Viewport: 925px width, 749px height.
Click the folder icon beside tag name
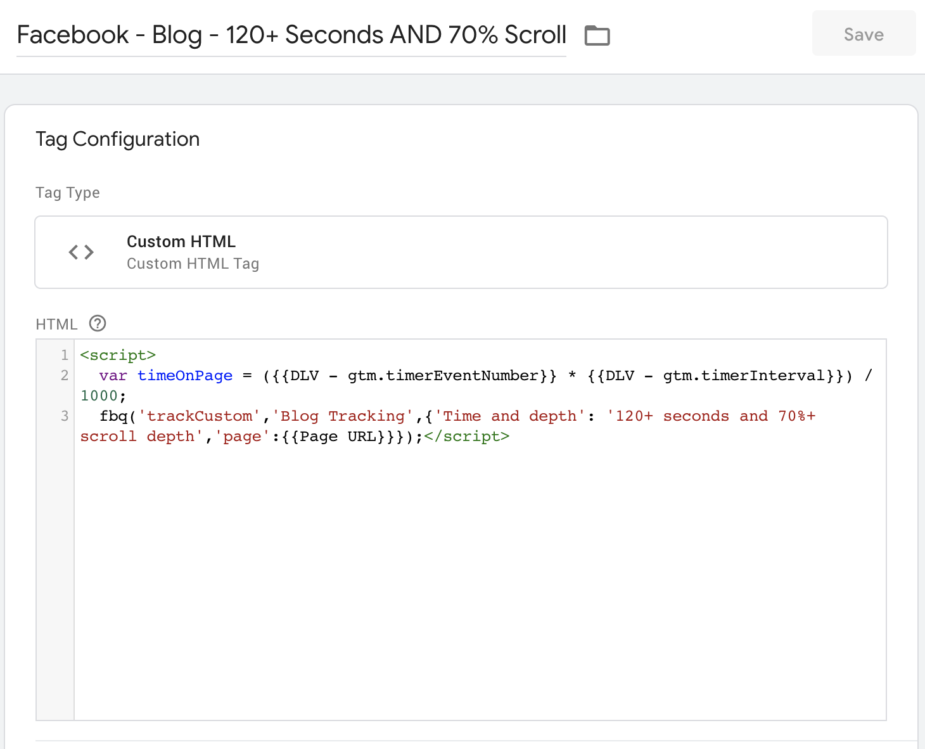(x=597, y=35)
